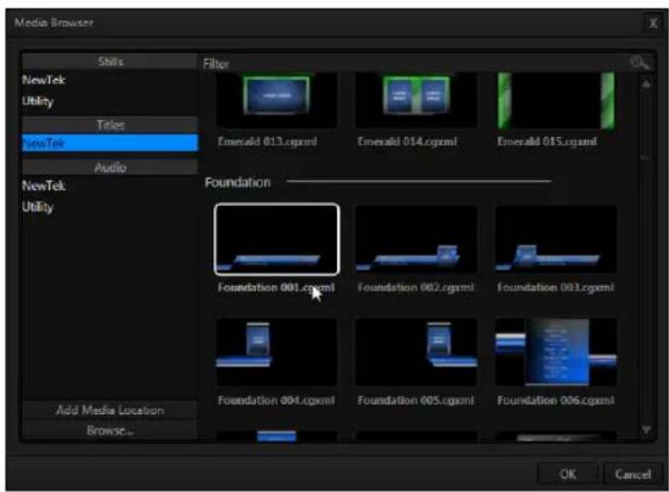This screenshot has width=669, height=492.
Task: Select Foundation 003 thumbnail
Action: (556, 240)
